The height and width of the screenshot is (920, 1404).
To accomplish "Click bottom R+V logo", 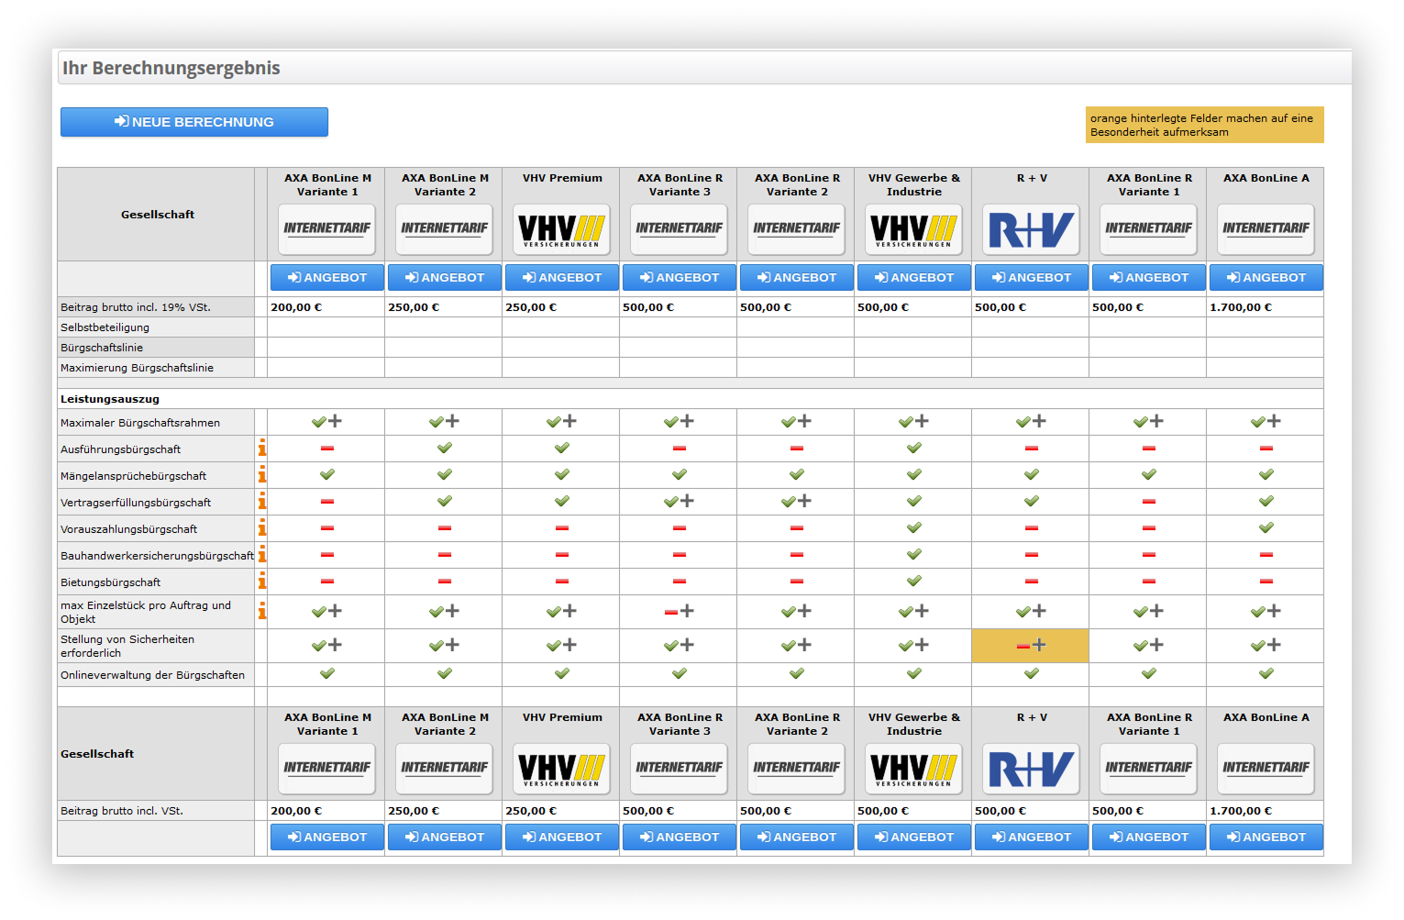I will pos(1032,769).
